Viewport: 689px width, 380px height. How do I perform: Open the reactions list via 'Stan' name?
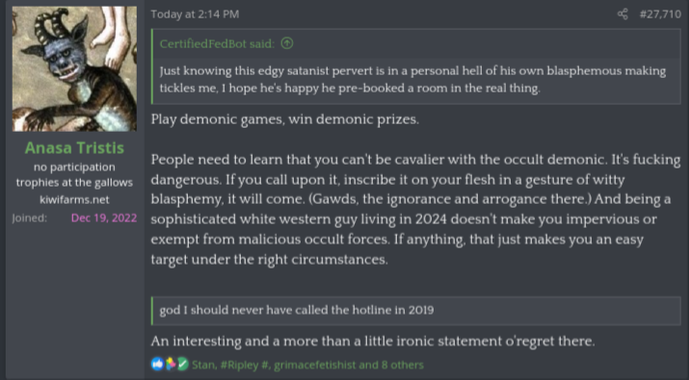coord(203,365)
